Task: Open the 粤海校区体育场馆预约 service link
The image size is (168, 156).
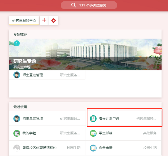Action: 39,148
